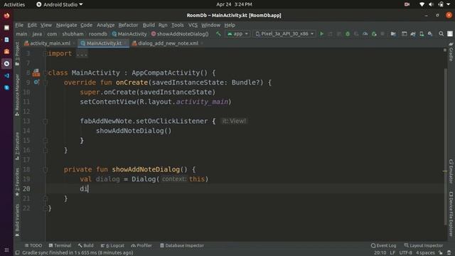Click the LF line separator indicator
Screen dimensions: 455x256
click(x=392, y=253)
